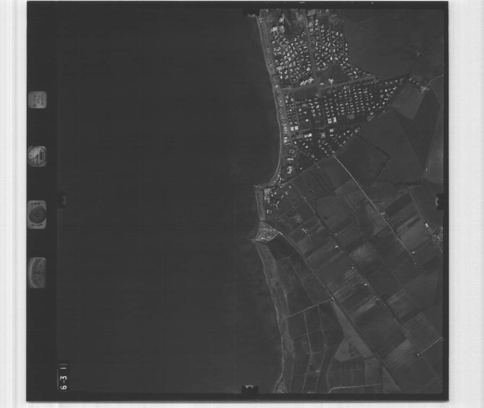Click the bottom curved gauge in the margin
The height and width of the screenshot is (408, 484).
(37, 273)
